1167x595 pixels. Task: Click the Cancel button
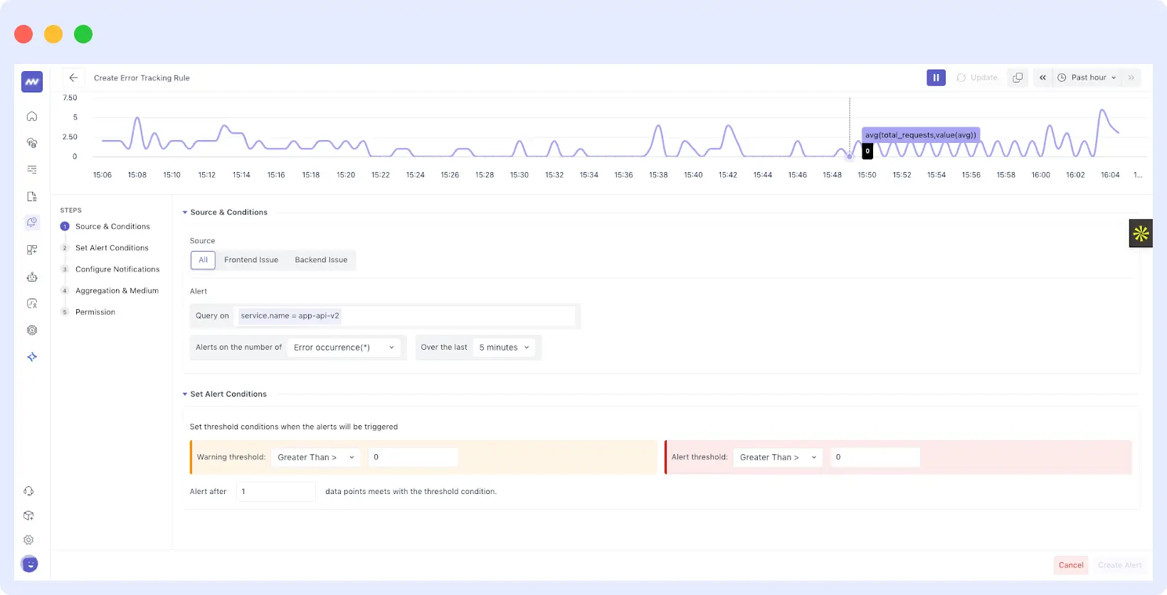[1070, 565]
